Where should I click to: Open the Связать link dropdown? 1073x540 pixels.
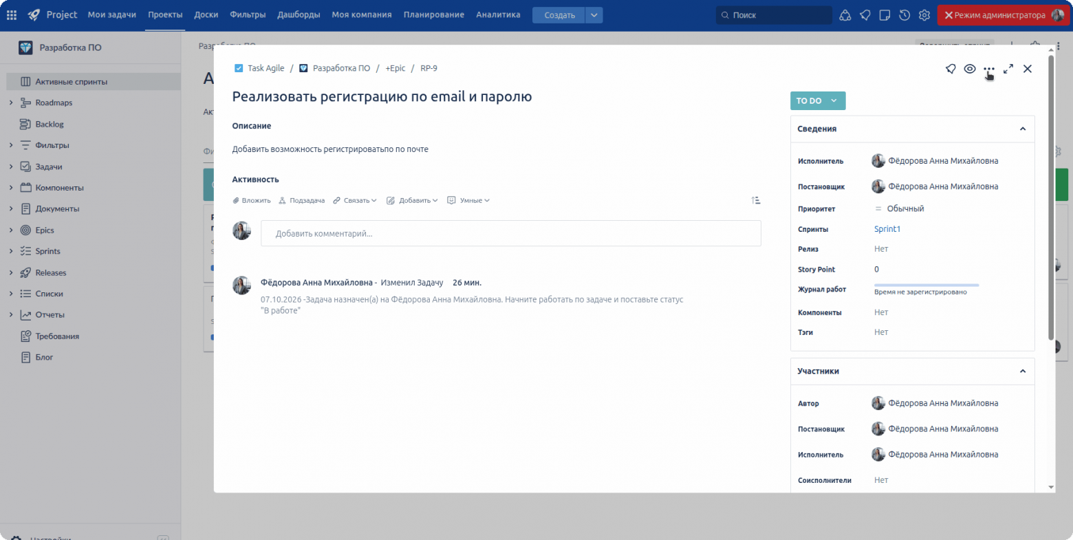pos(355,200)
